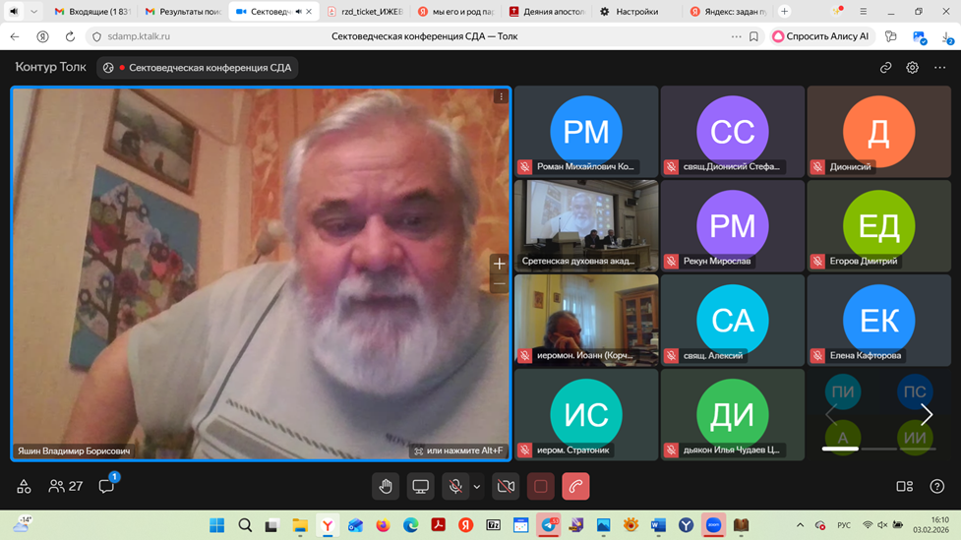Open the help question mark icon
Viewport: 961px width, 540px height.
[936, 486]
